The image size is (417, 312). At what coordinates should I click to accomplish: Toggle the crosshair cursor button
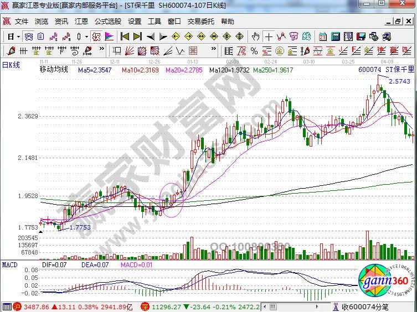pyautogui.click(x=269, y=37)
